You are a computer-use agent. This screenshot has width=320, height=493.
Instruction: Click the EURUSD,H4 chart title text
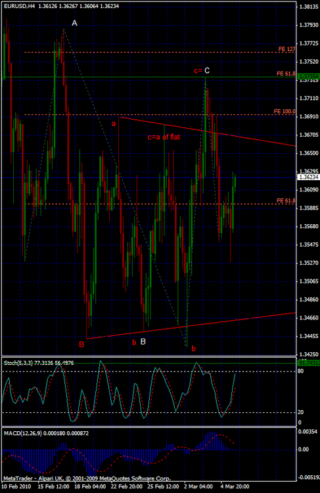61,6
